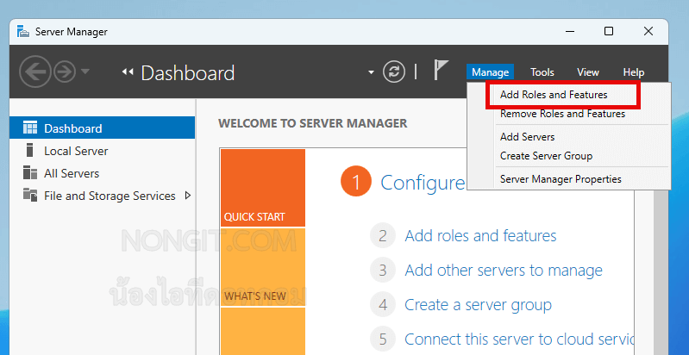
Task: Open the notifications flag
Action: click(441, 70)
